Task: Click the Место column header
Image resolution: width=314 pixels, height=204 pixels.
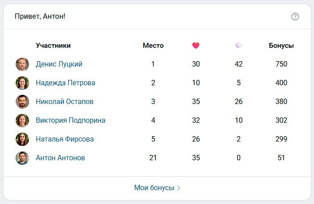Action: [153, 46]
